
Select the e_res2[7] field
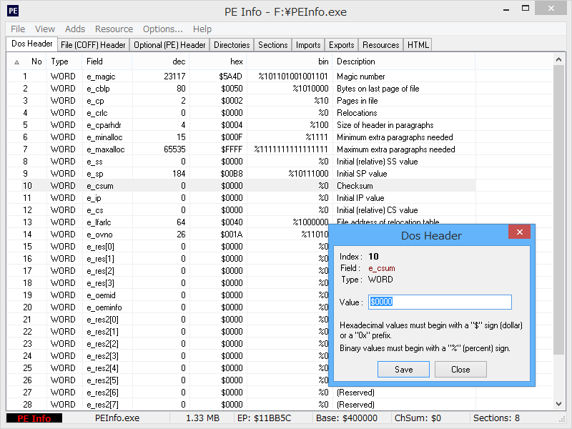point(102,405)
